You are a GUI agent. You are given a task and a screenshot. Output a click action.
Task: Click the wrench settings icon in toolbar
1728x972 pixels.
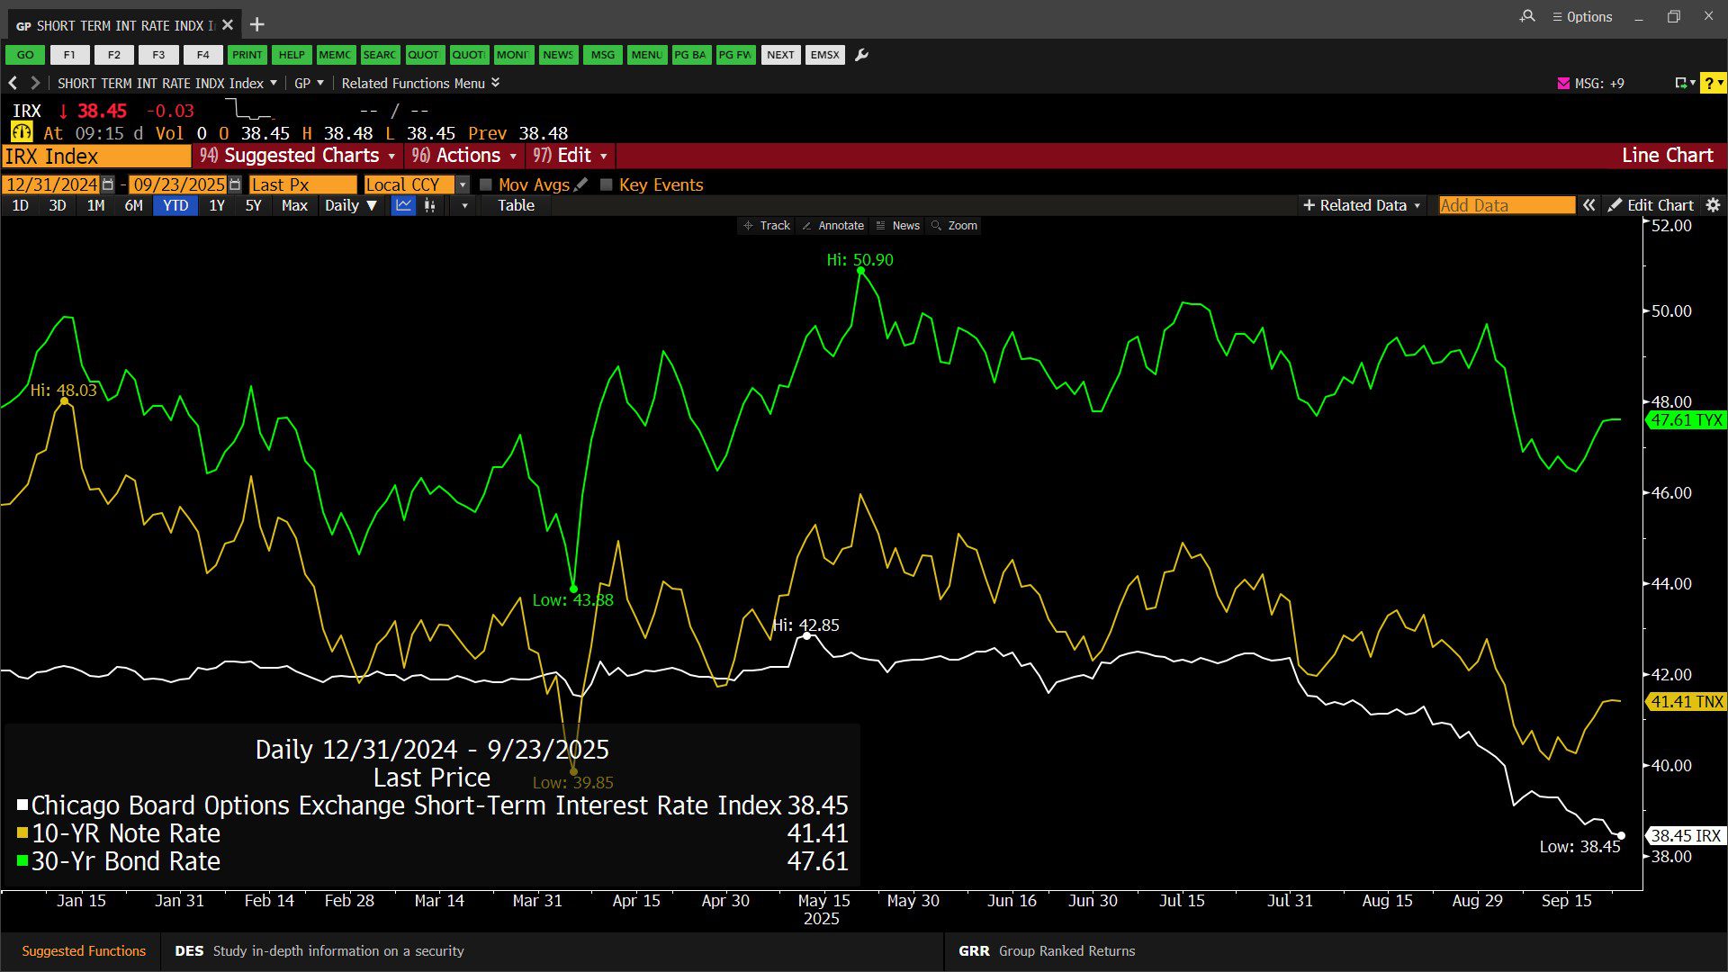click(861, 55)
